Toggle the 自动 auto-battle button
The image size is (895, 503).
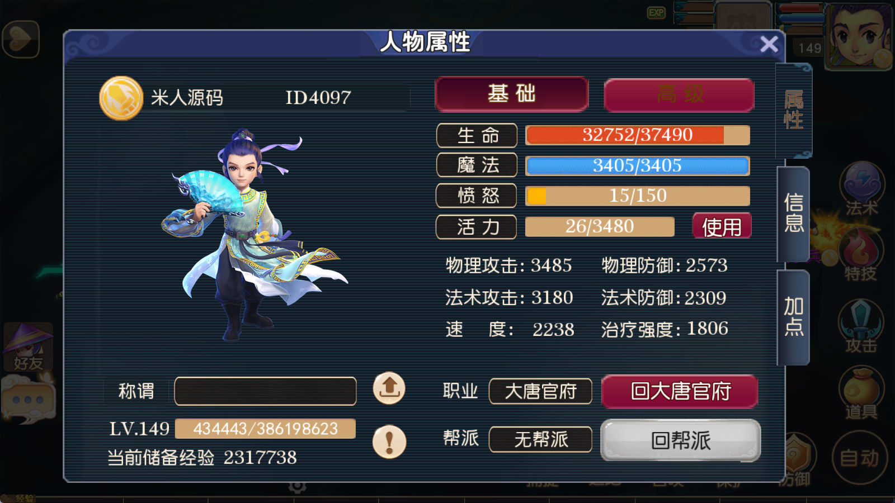(x=860, y=458)
